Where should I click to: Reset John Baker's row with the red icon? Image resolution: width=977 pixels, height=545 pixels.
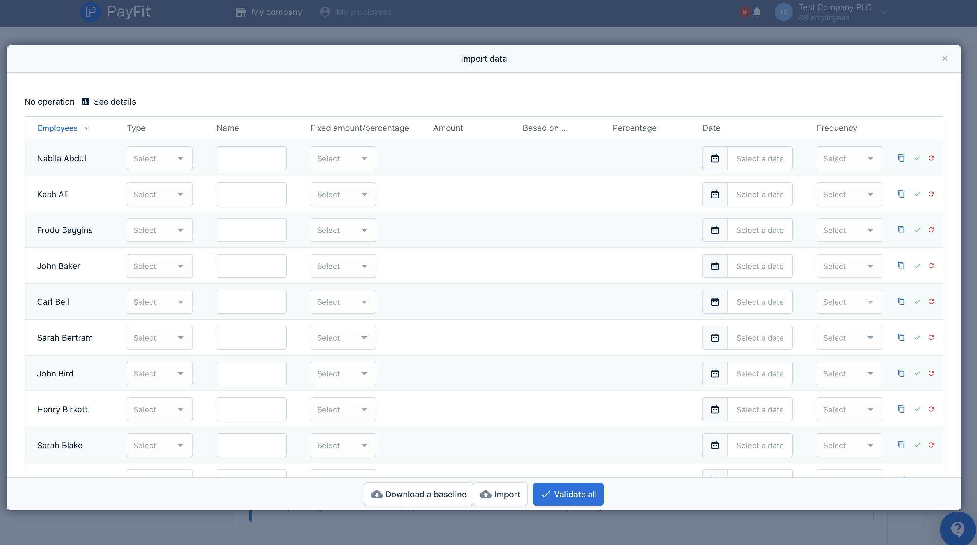[x=931, y=266]
